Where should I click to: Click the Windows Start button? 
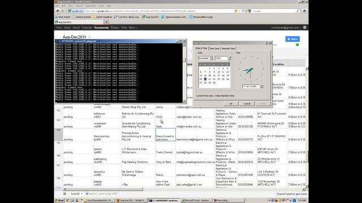tap(60, 201)
